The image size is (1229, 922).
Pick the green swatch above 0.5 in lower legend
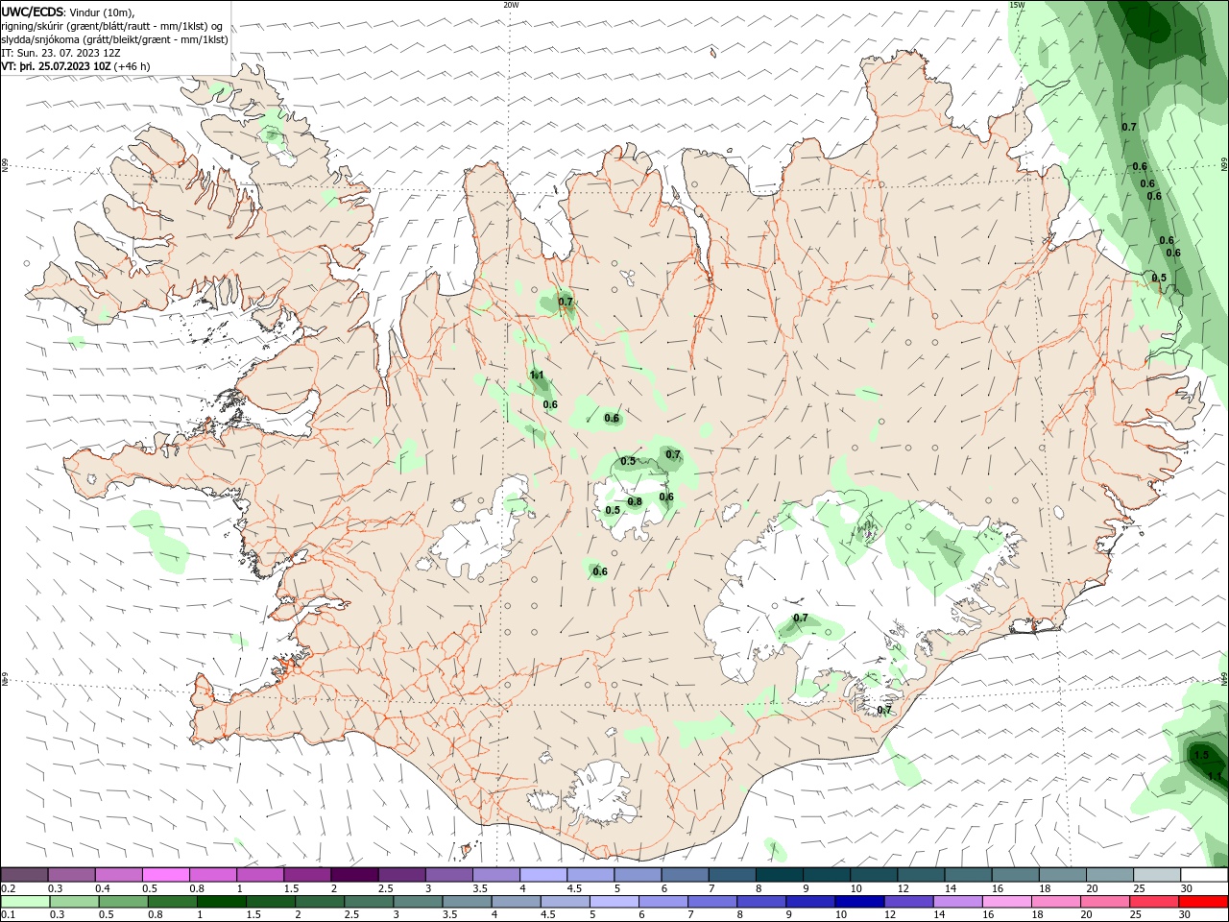tap(123, 902)
